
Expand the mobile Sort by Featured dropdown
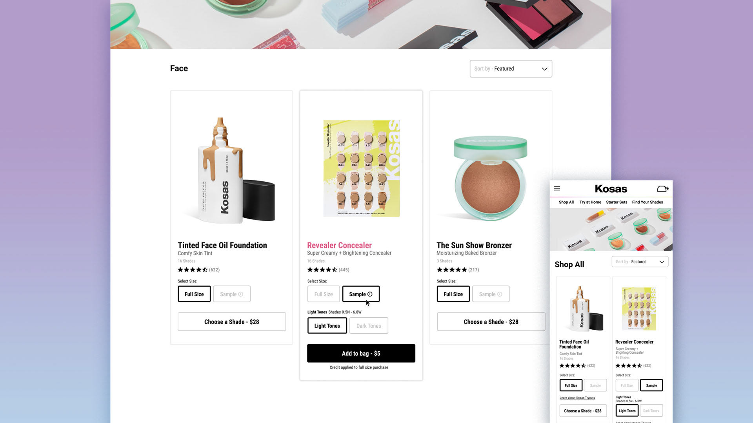pos(640,262)
